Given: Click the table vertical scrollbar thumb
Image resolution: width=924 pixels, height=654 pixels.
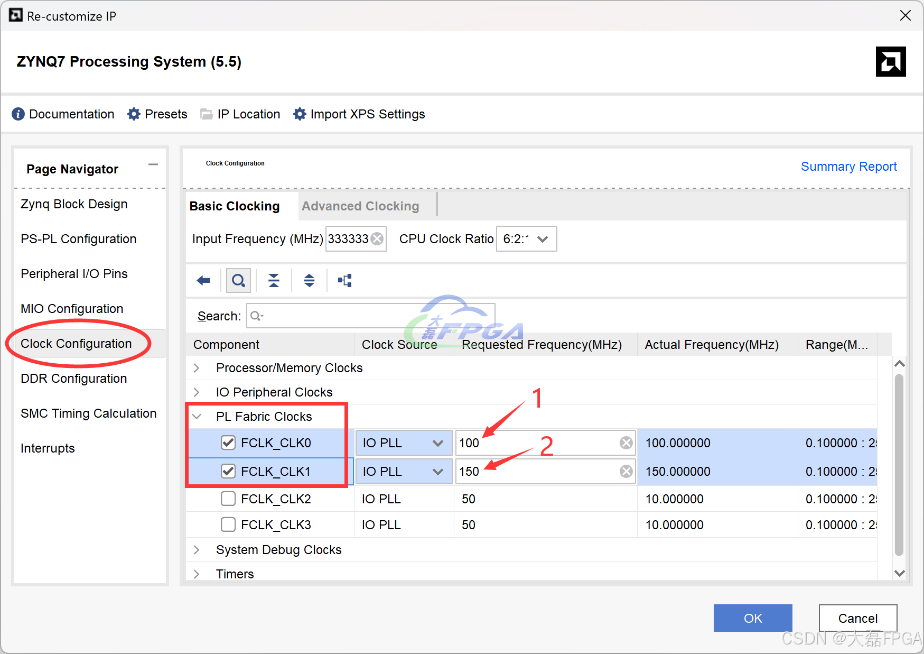Looking at the screenshot, I should [899, 465].
